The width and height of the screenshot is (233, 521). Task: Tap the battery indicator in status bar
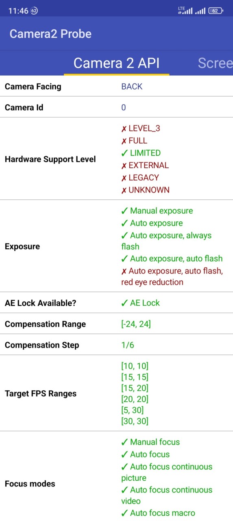pos(216,11)
